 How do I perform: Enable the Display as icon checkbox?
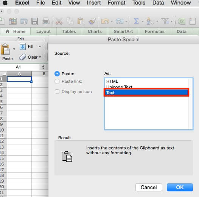point(57,92)
